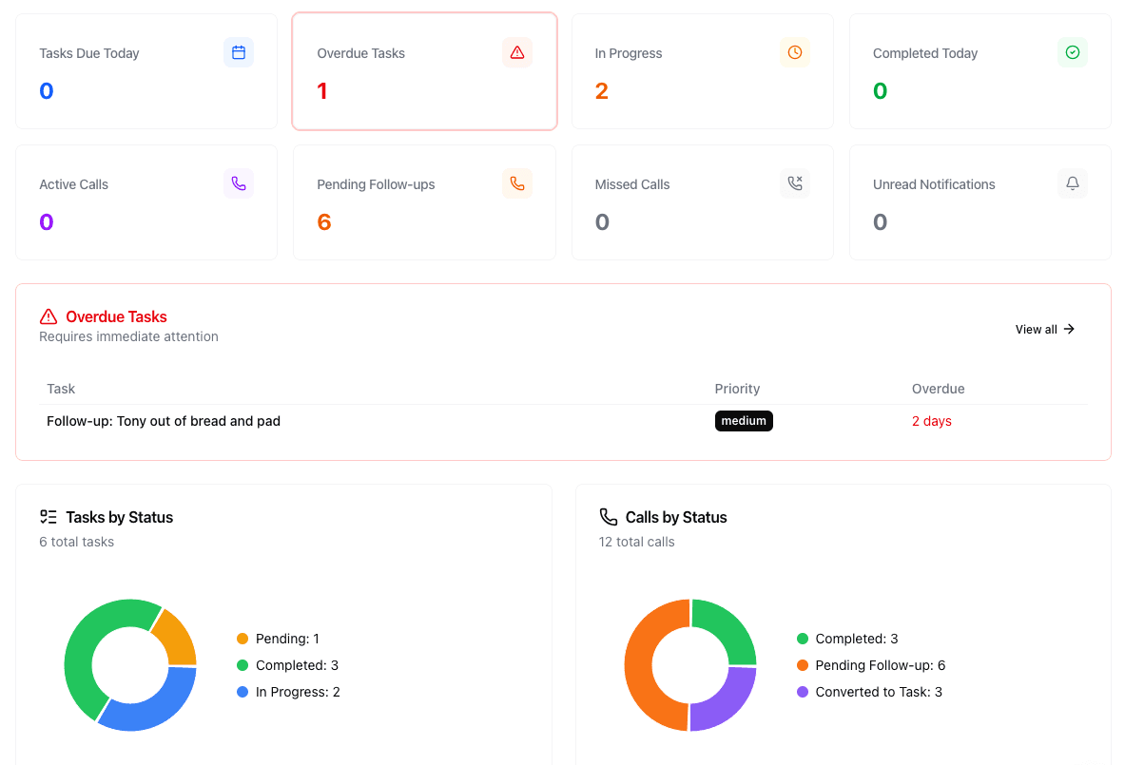Viewport: 1125px width, 765px height.
Task: Click the clock icon on In Progress card
Action: pos(795,52)
